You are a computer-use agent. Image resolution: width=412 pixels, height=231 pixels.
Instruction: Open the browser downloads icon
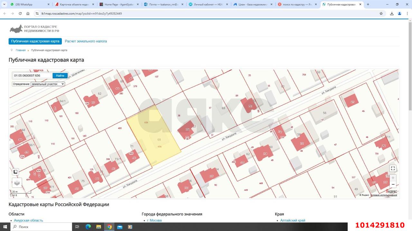click(392, 13)
